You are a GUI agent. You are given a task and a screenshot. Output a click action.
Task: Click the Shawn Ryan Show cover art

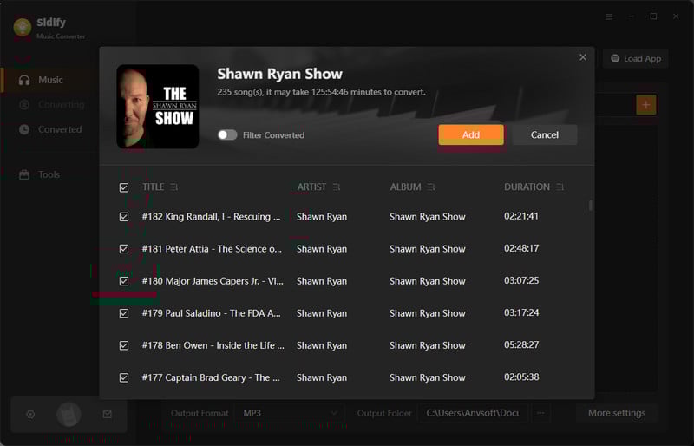[158, 107]
